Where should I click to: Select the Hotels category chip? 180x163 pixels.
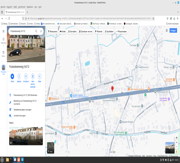(x=63, y=31)
